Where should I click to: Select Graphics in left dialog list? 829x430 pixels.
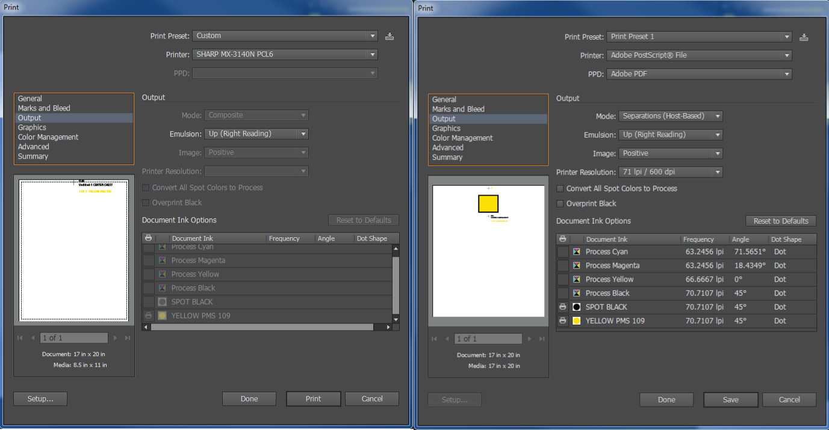click(x=73, y=127)
